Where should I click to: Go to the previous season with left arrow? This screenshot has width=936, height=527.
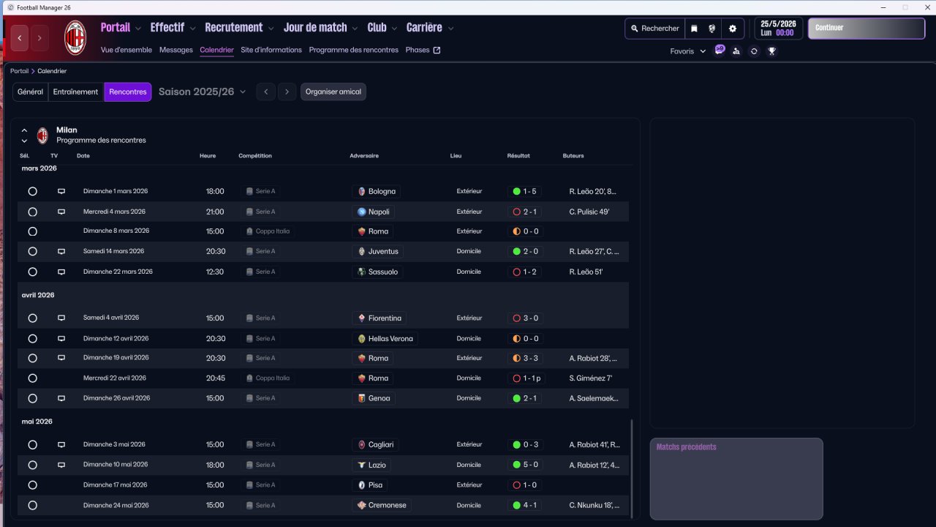266,92
